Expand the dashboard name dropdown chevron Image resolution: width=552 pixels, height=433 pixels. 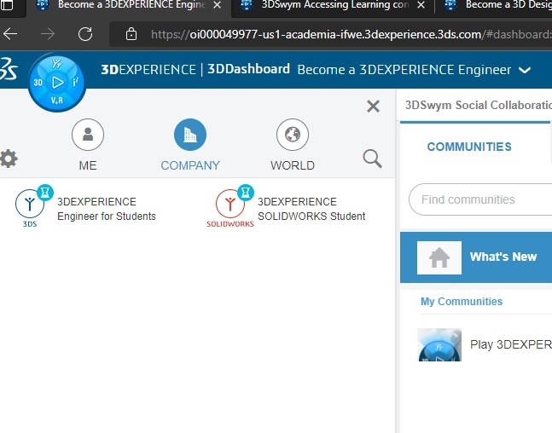525,70
